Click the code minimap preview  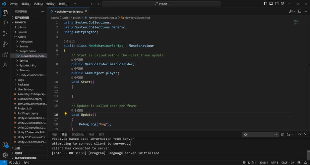click(296, 22)
